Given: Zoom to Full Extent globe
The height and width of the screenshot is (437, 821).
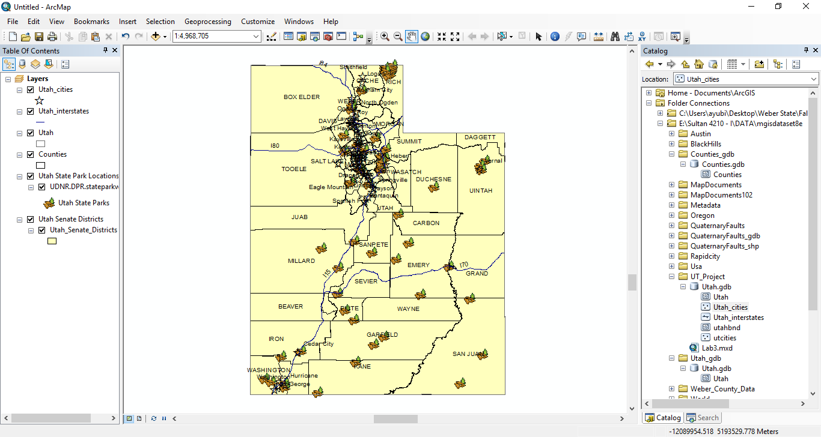Looking at the screenshot, I should click(x=426, y=37).
